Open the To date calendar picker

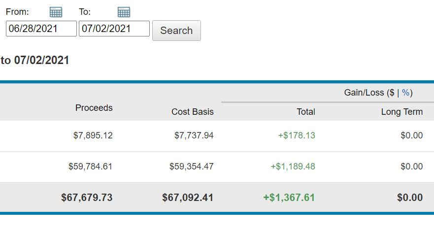click(124, 12)
